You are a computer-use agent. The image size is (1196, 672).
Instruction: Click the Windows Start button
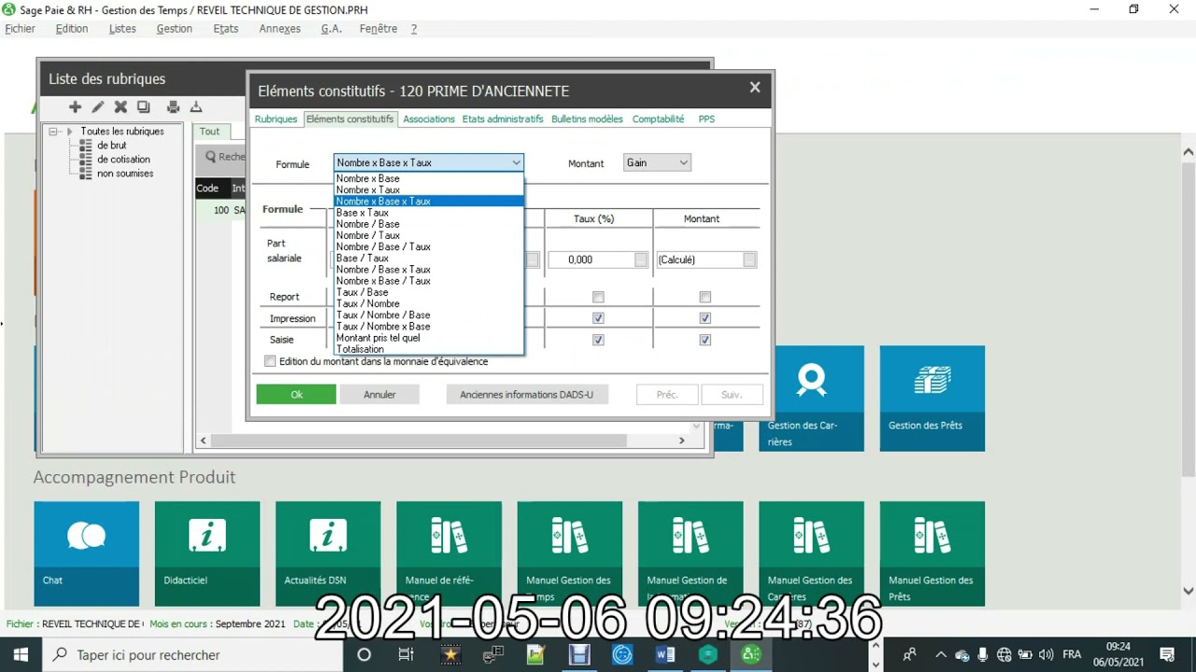tap(21, 655)
